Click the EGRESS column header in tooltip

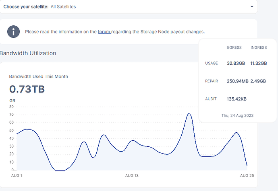click(x=234, y=47)
